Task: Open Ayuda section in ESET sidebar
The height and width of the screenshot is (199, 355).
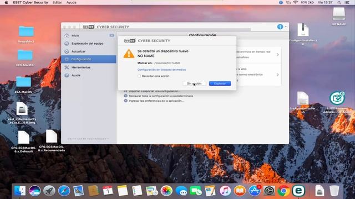Action: pos(89,75)
